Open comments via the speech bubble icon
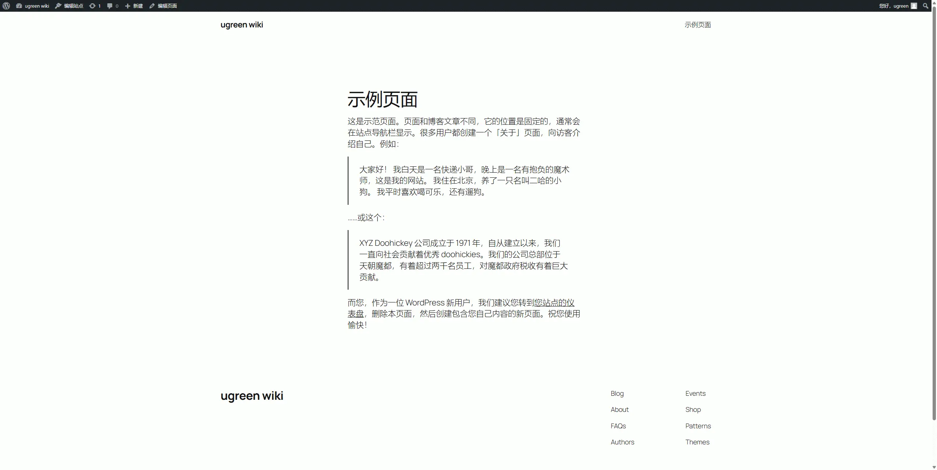Image resolution: width=937 pixels, height=470 pixels. coord(110,5)
